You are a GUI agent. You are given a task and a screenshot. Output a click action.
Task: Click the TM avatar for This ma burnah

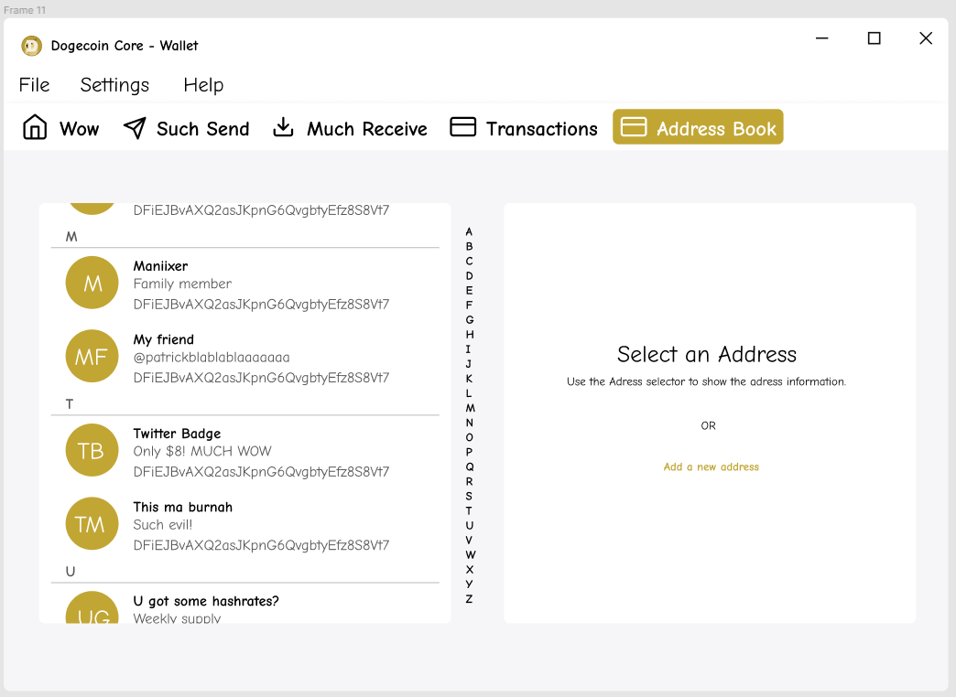pyautogui.click(x=92, y=523)
